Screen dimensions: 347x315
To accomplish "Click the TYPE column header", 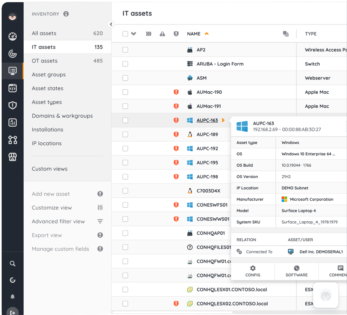I will pyautogui.click(x=311, y=34).
